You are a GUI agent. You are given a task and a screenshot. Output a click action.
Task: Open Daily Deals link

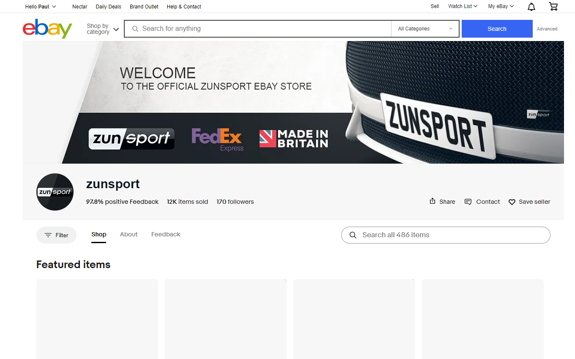(x=108, y=7)
